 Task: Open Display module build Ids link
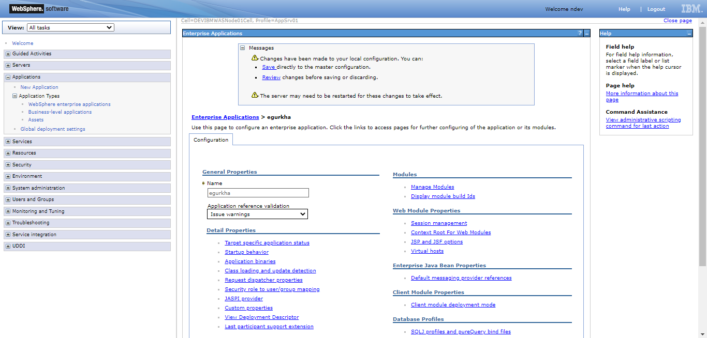443,196
